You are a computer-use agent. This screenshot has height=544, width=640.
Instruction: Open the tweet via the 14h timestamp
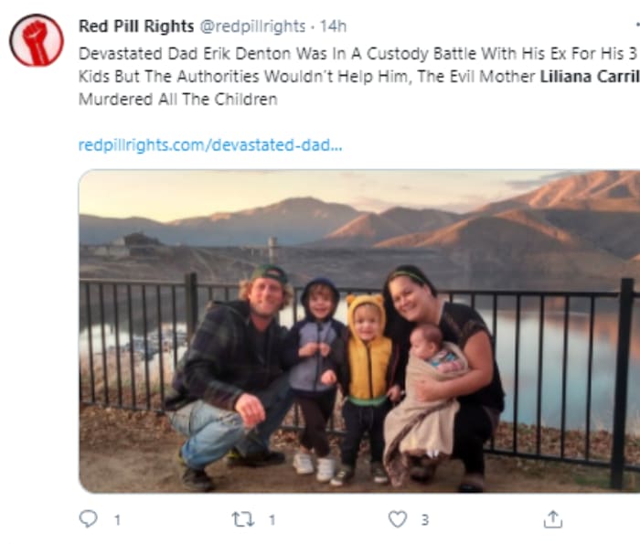pyautogui.click(x=333, y=27)
